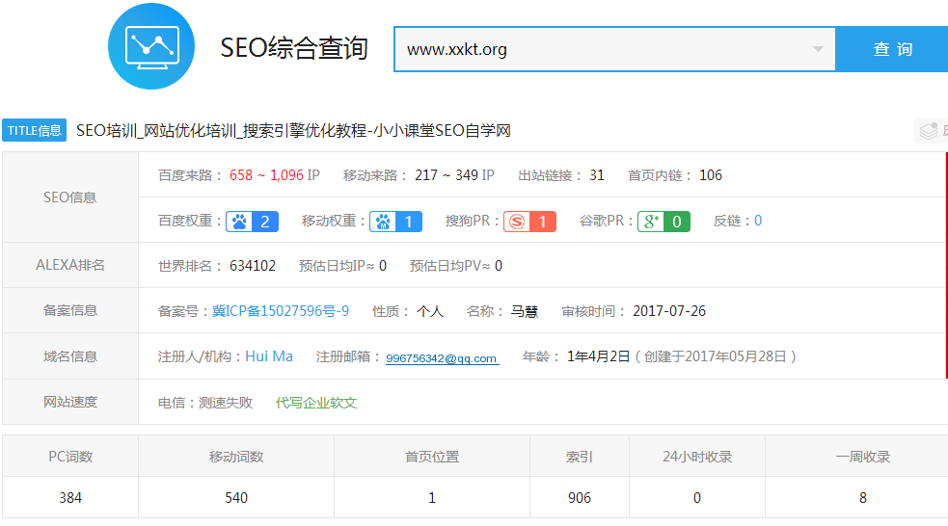
Task: Click the 电信：测速失败 speed result text
Action: pyautogui.click(x=205, y=403)
